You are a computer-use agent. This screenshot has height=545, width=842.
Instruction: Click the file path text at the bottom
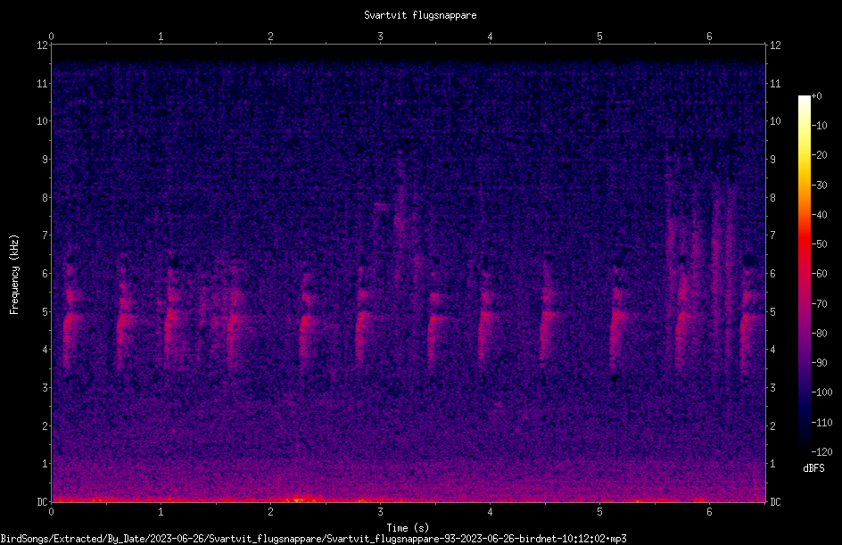[x=314, y=539]
